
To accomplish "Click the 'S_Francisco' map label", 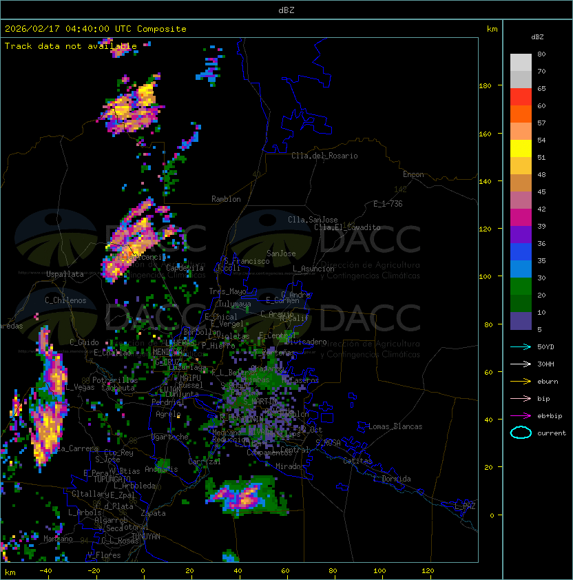I will click(247, 261).
